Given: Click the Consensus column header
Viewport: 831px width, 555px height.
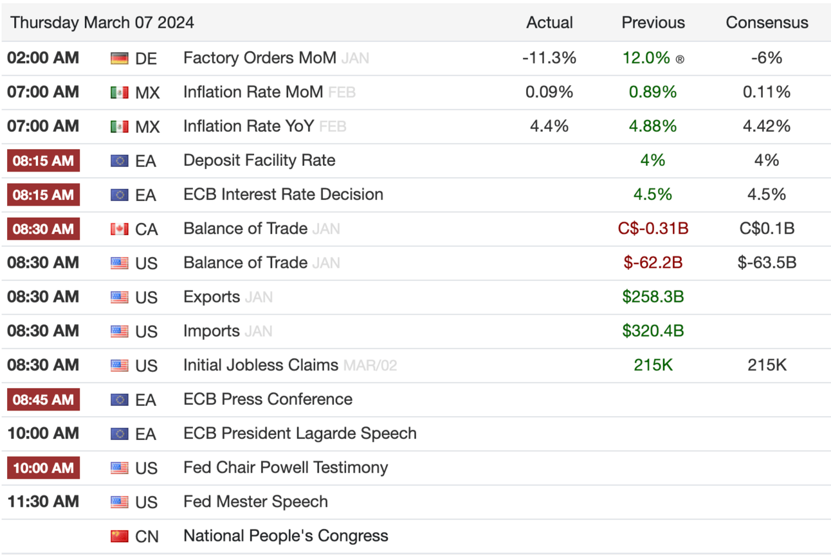Looking at the screenshot, I should point(767,22).
